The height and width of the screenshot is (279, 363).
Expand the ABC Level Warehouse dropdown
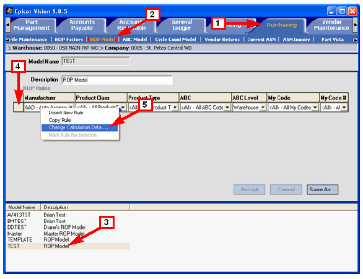point(263,107)
